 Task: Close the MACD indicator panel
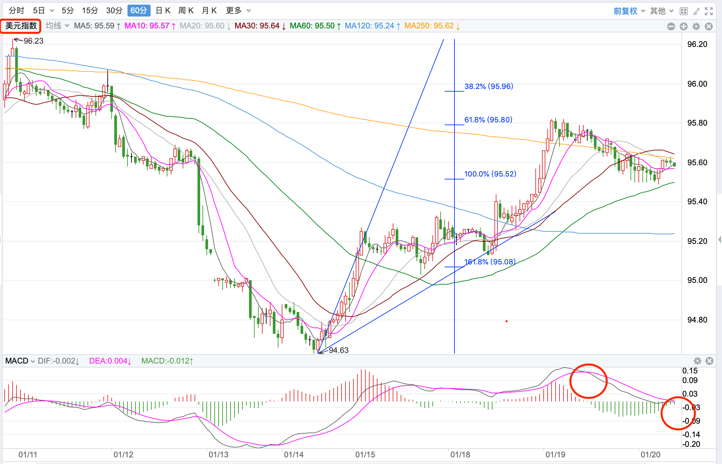tap(709, 361)
